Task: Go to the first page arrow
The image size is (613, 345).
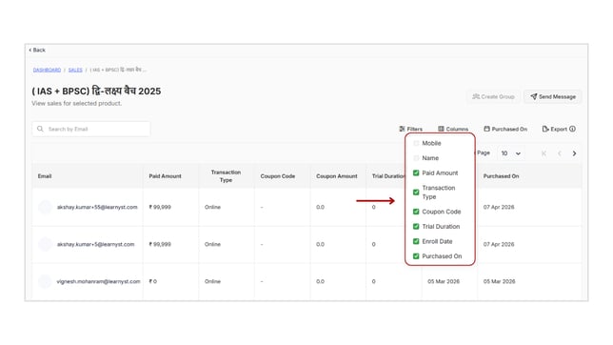Action: [x=544, y=153]
